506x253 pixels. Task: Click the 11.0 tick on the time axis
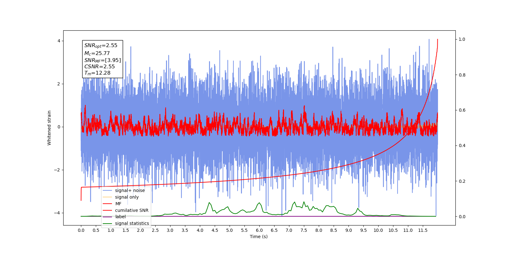click(x=408, y=230)
